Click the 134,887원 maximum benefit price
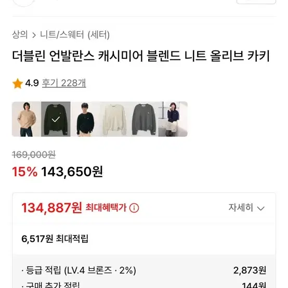The width and height of the screenshot is (288, 288). click(51, 208)
